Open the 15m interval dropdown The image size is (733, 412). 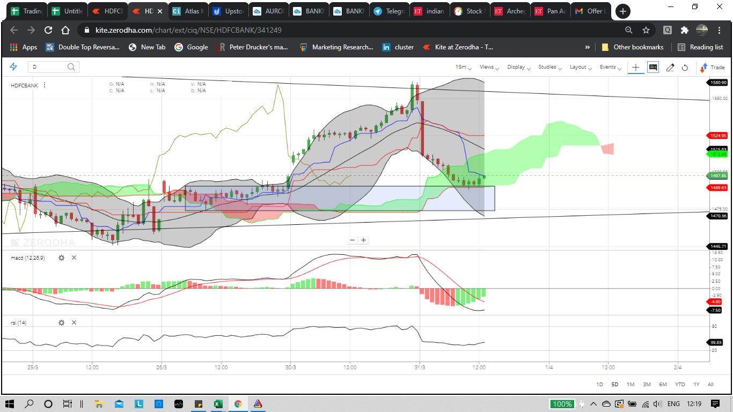click(464, 67)
